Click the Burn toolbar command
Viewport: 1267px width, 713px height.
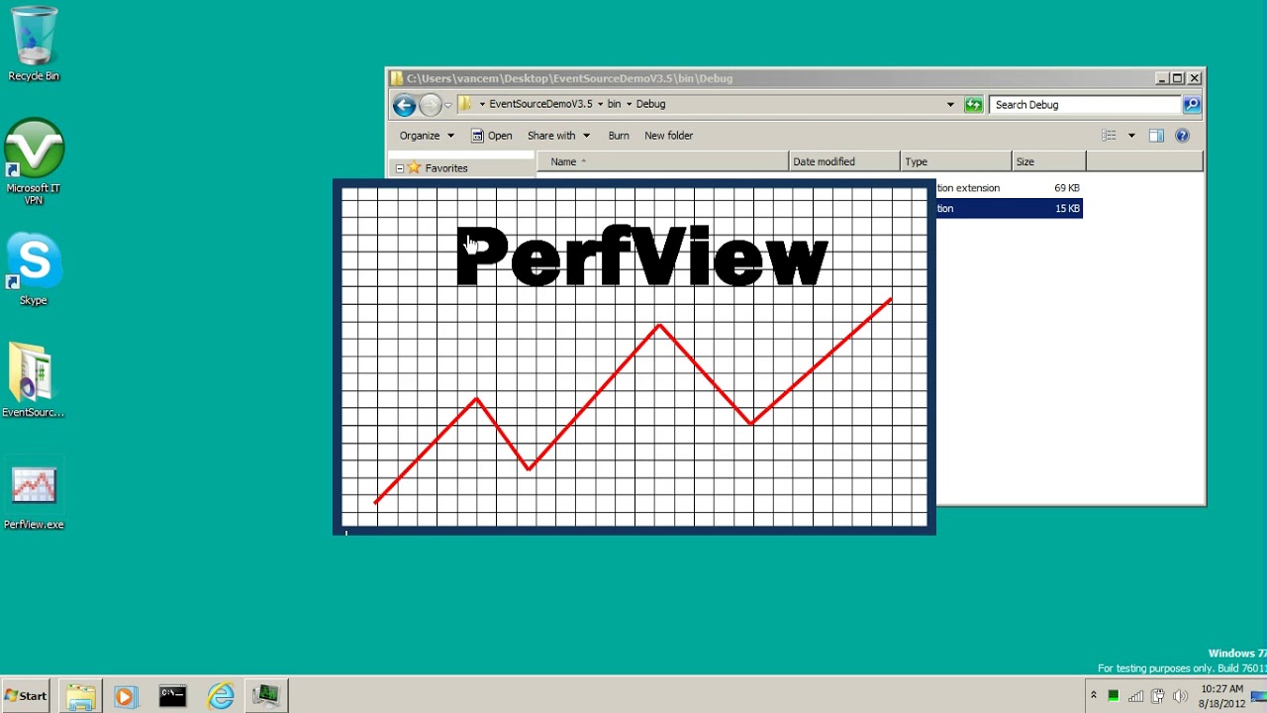[x=619, y=136]
